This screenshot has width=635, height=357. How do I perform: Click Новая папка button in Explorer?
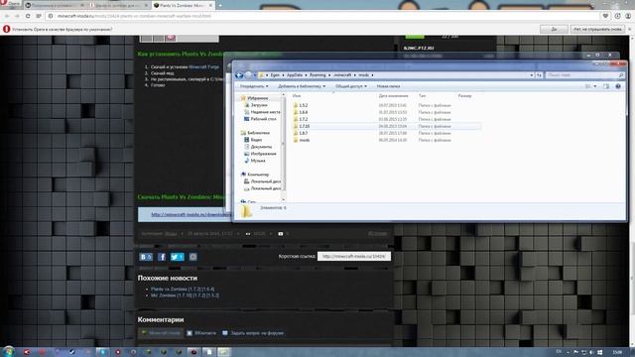pos(388,86)
